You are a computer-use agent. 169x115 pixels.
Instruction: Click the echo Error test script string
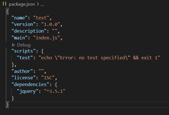pos(99,58)
